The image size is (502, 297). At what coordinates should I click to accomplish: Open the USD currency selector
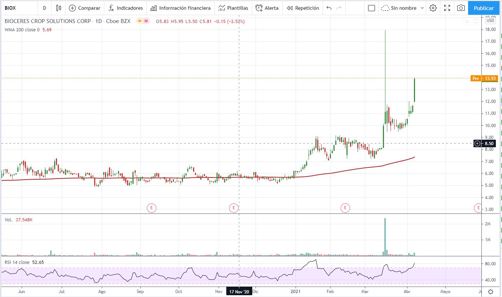[x=490, y=21]
